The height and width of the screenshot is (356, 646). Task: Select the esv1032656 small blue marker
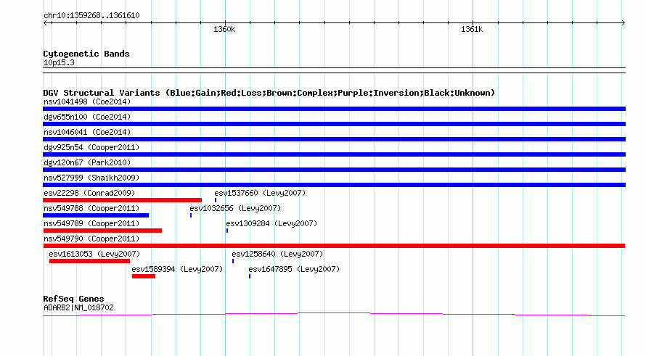191,215
